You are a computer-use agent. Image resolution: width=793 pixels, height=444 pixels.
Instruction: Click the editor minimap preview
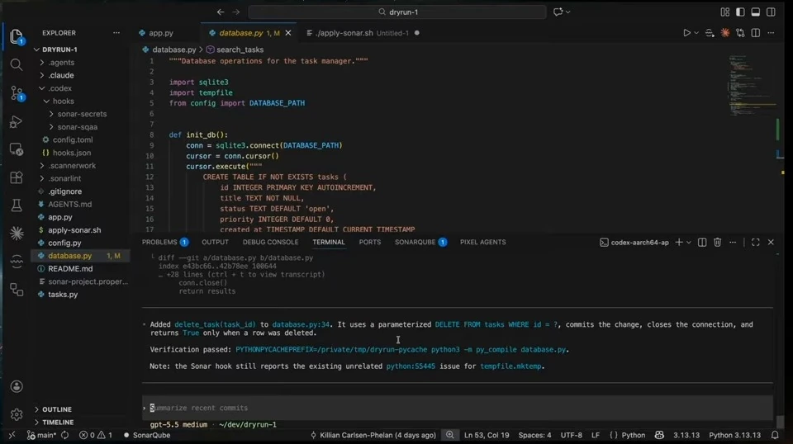[x=751, y=83]
